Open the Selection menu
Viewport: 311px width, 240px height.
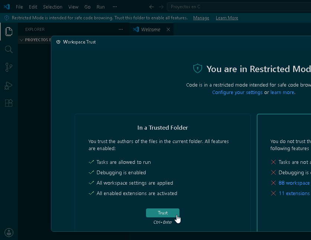point(53,7)
